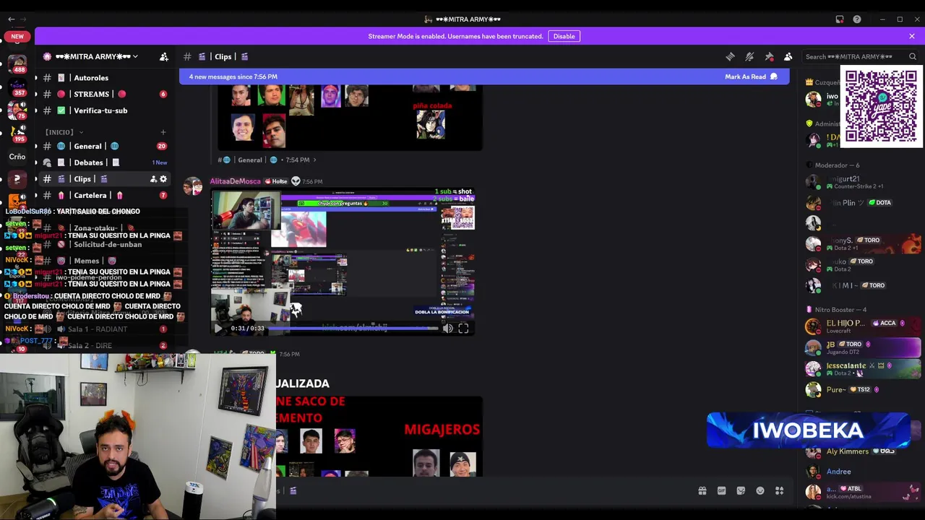The image size is (925, 520).
Task: Click the invite people icon beside server name
Action: [x=164, y=56]
